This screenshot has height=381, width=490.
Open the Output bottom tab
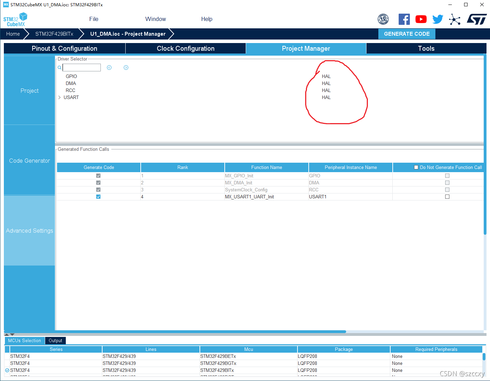(55, 341)
